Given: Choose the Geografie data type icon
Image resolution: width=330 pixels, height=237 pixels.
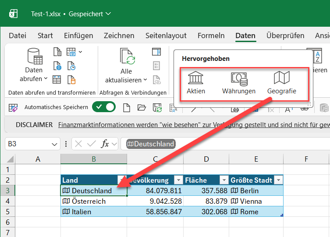Looking at the screenshot, I should 281,78.
